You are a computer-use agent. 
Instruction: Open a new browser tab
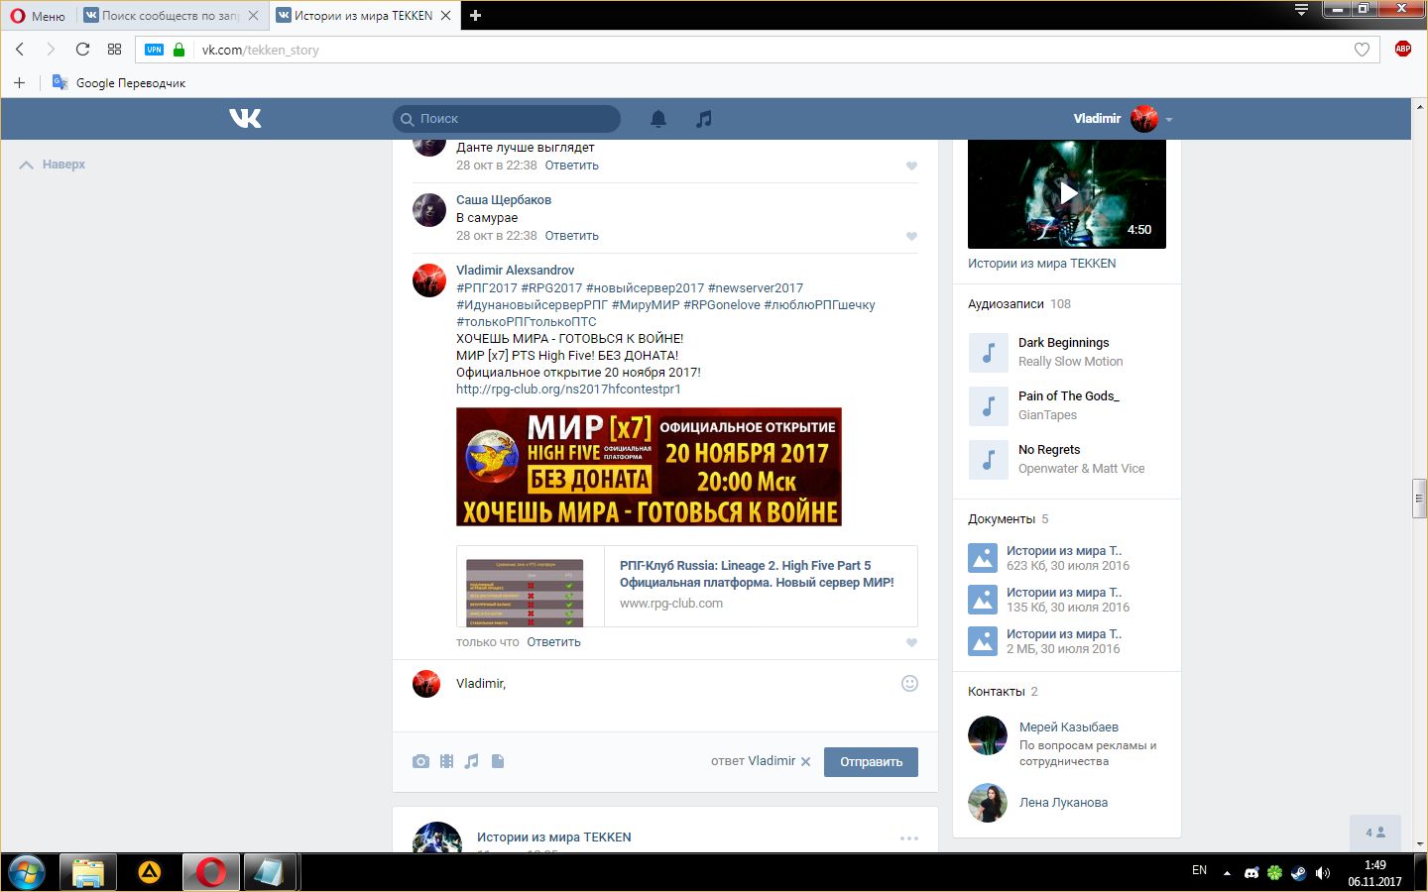(475, 16)
